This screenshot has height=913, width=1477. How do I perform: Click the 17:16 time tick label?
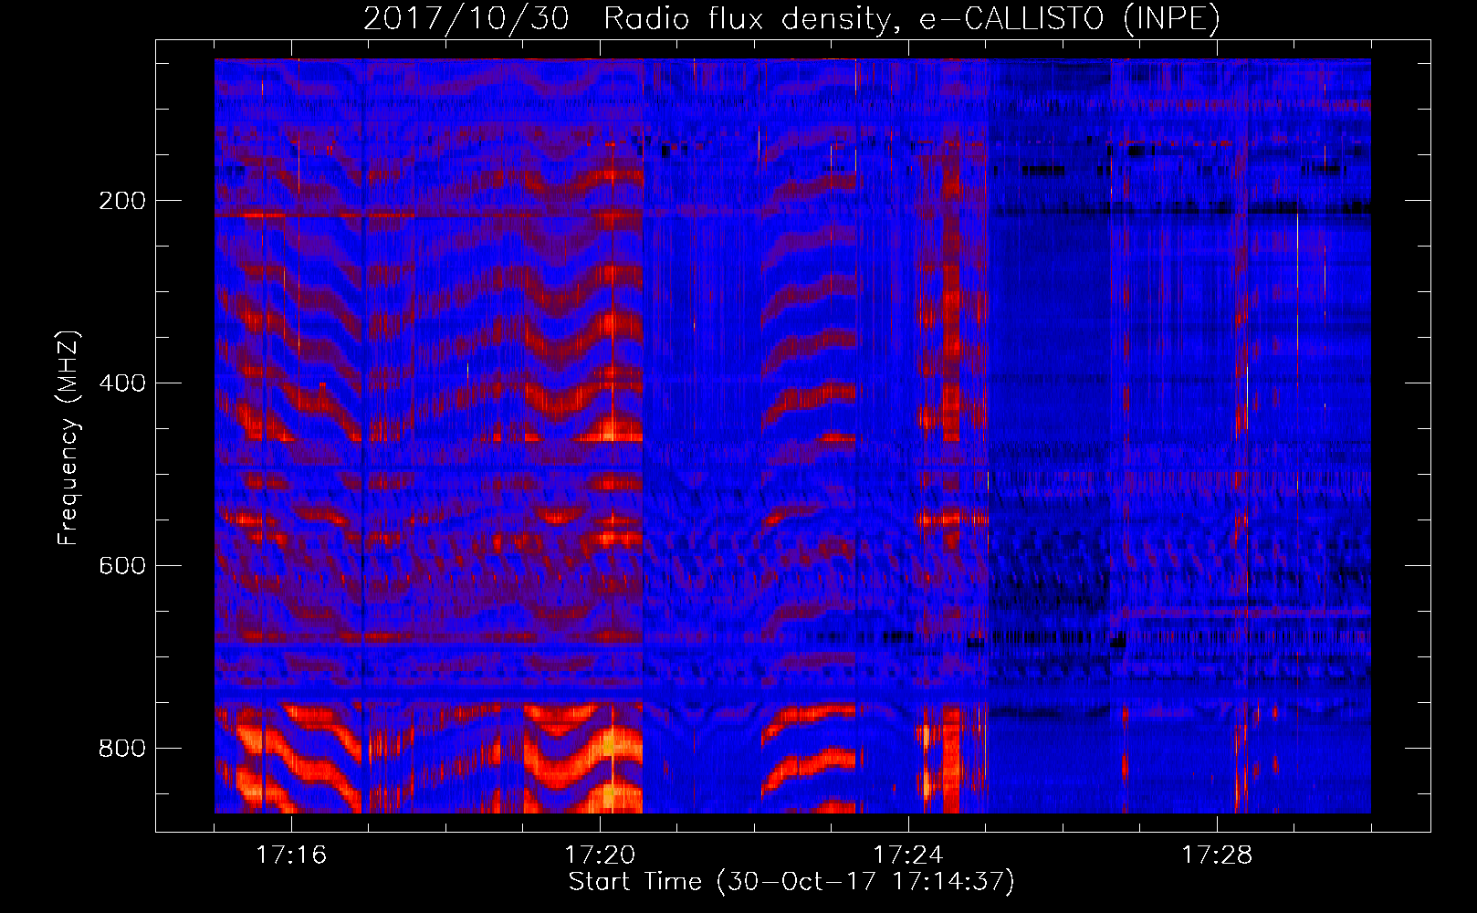[291, 855]
